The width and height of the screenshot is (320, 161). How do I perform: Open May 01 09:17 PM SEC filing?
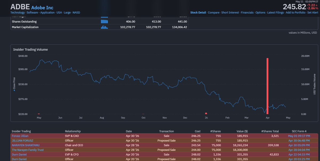[299, 136]
